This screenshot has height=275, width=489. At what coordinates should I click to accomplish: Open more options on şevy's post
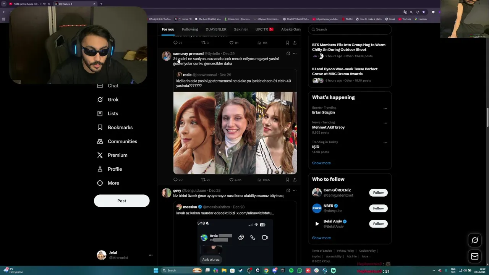pyautogui.click(x=295, y=190)
